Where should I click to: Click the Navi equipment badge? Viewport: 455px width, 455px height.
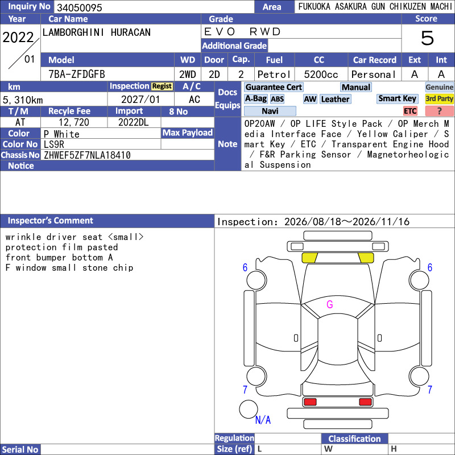coord(270,111)
